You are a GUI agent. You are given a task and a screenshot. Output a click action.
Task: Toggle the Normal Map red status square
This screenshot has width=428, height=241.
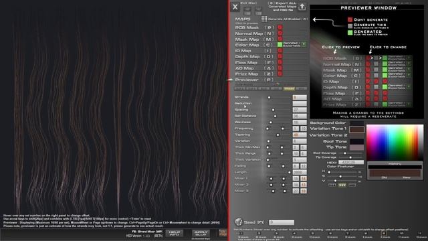(280, 33)
